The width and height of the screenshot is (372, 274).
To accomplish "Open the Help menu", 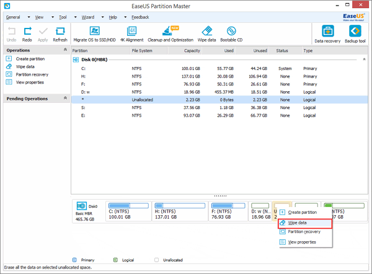I will pos(113,17).
